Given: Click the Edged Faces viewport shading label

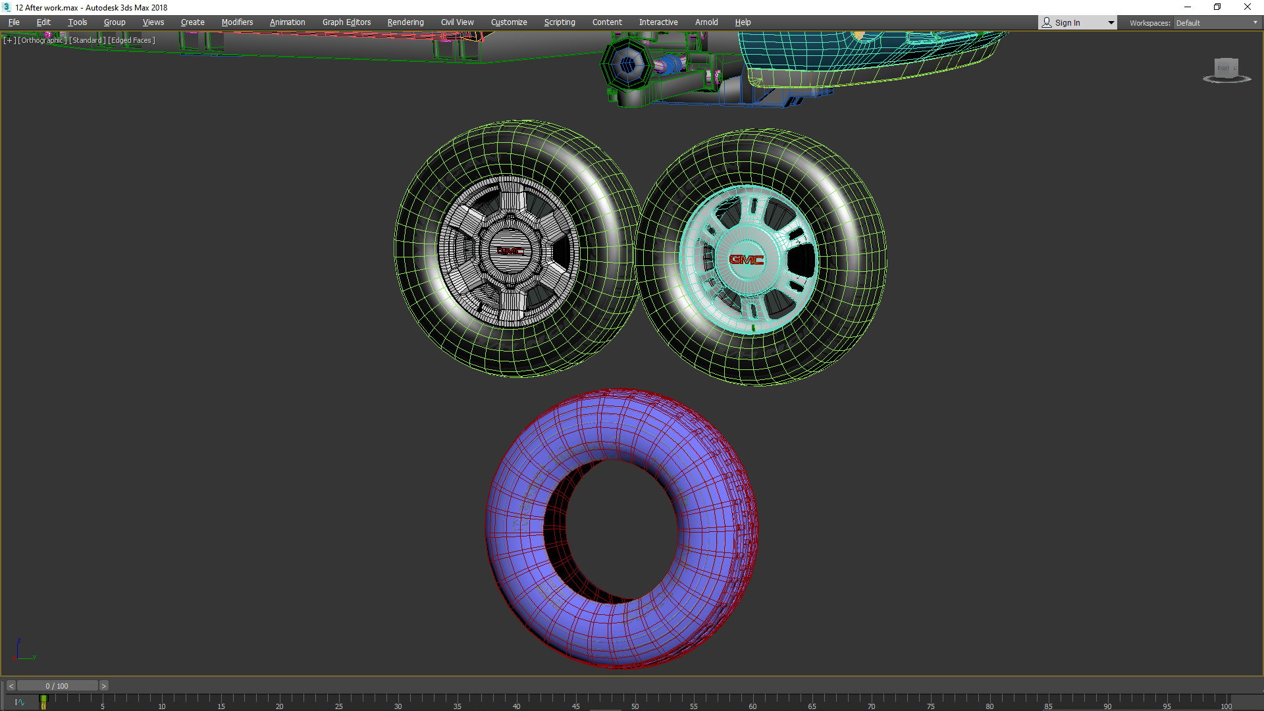Looking at the screenshot, I should point(132,40).
